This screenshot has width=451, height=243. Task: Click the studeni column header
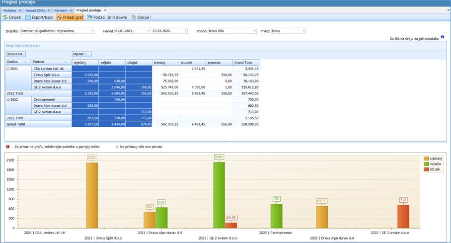[192, 63]
